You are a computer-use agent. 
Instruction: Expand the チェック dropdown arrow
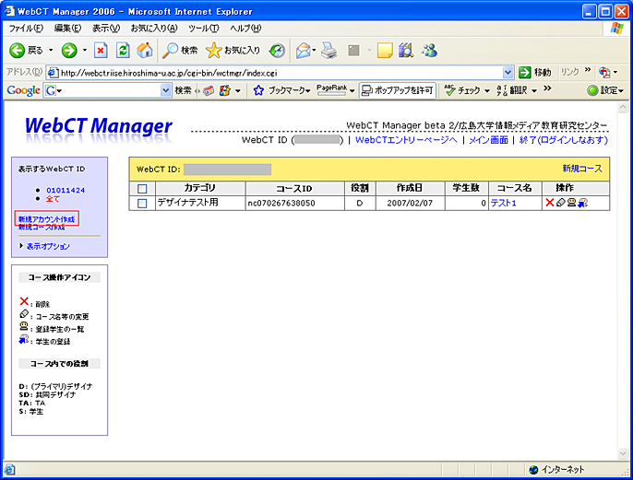pos(487,90)
